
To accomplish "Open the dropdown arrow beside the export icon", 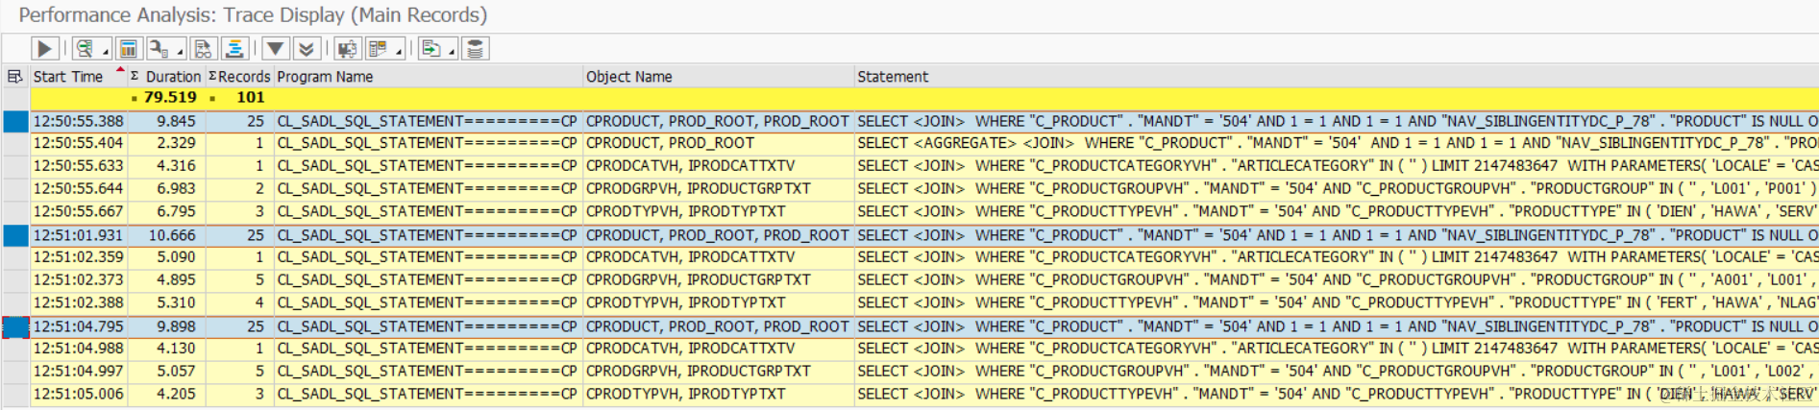I will point(452,52).
